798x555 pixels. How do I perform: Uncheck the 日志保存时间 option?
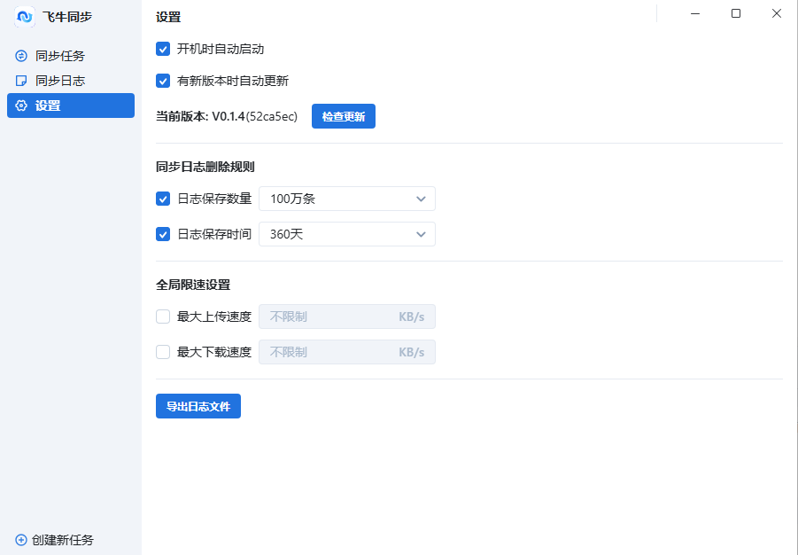pyautogui.click(x=163, y=234)
